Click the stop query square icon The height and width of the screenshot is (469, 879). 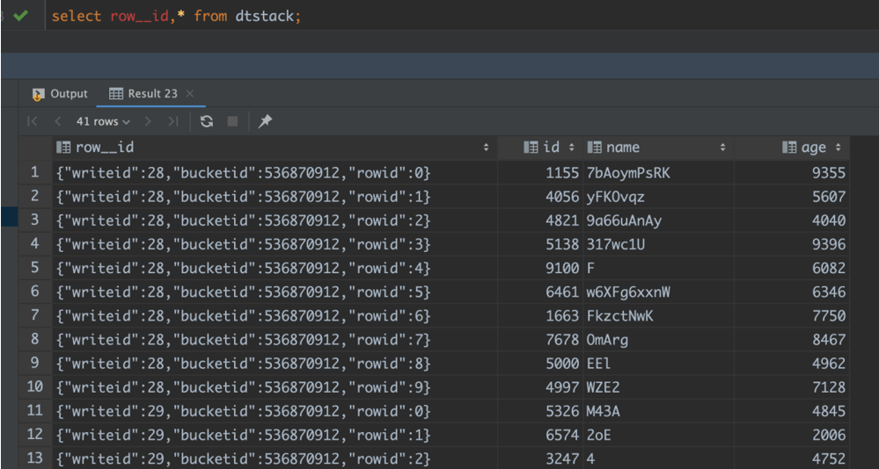click(232, 121)
